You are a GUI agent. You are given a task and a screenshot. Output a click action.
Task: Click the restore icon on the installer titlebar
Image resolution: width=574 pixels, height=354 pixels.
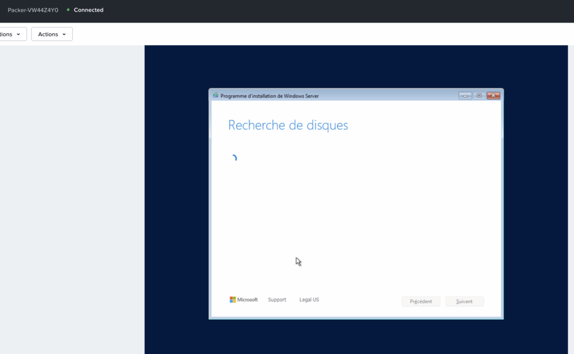479,95
